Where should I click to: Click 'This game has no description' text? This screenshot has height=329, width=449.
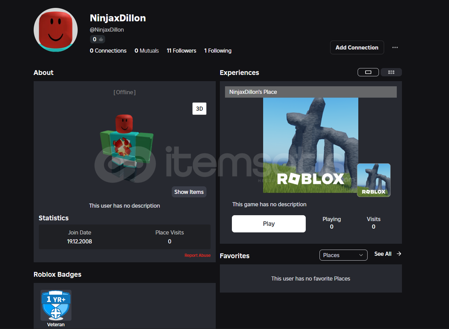269,204
